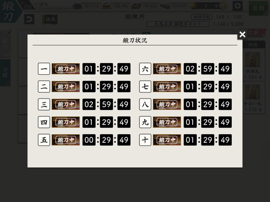Viewport: 270px width, 202px height.
Task: Click the hours digits 01 of slot 九 timer
Action: pos(190,122)
